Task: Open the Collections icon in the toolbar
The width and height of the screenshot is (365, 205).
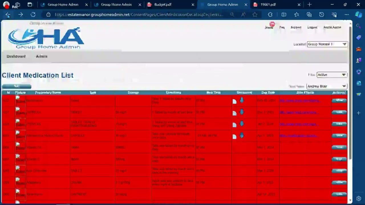Action: point(309,15)
